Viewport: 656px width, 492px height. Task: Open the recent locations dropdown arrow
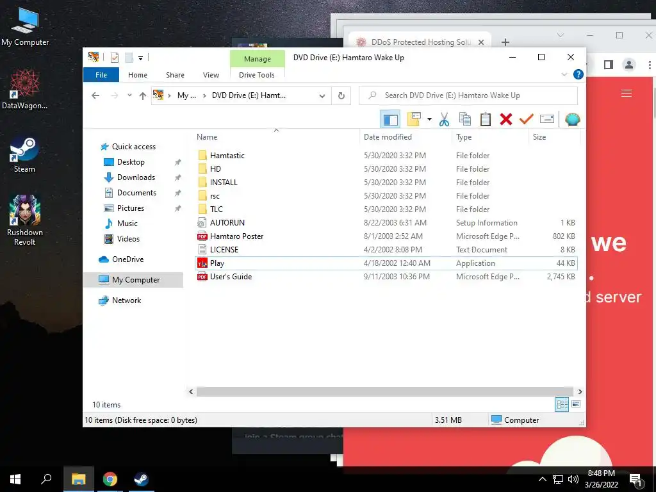129,96
